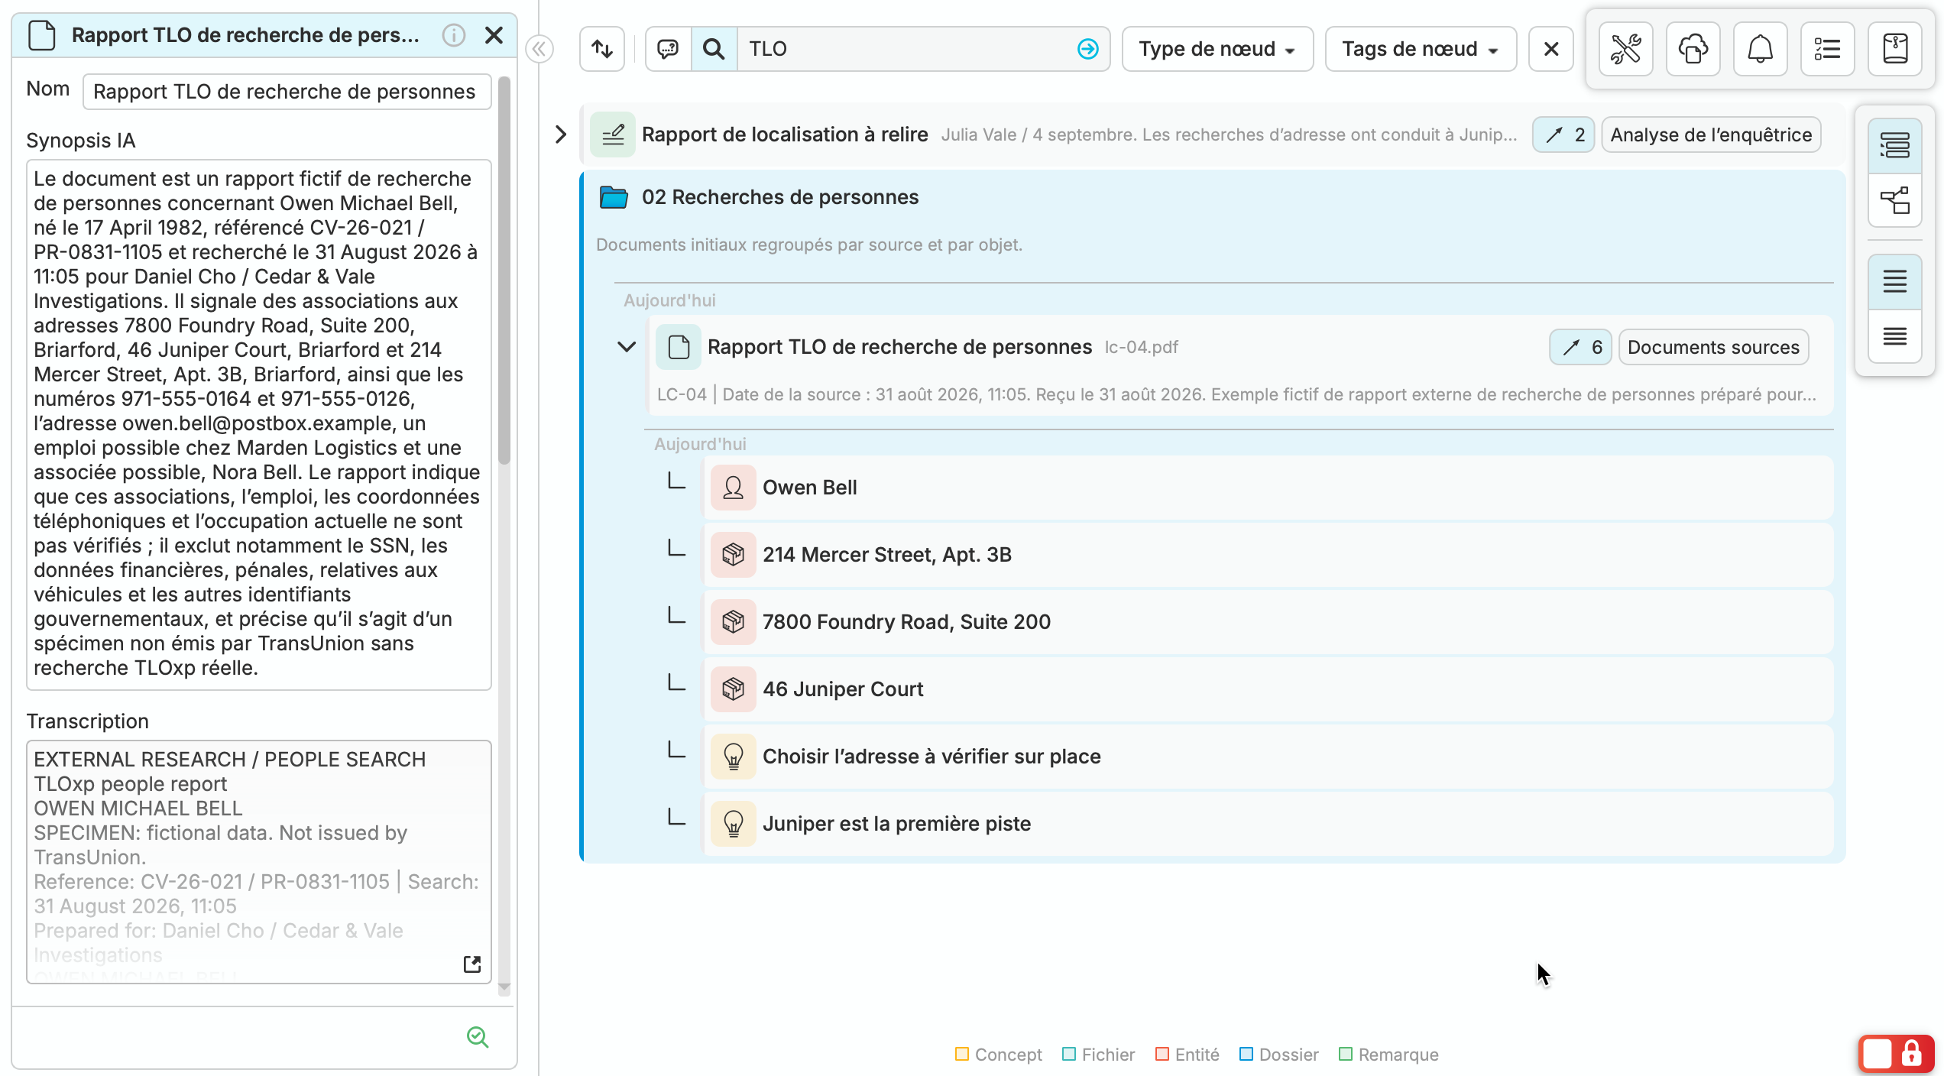This screenshot has width=1944, height=1076.
Task: Click the green search-check icon in panel
Action: click(478, 1036)
